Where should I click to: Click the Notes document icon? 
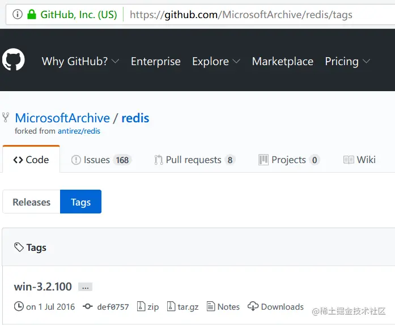[x=211, y=306]
